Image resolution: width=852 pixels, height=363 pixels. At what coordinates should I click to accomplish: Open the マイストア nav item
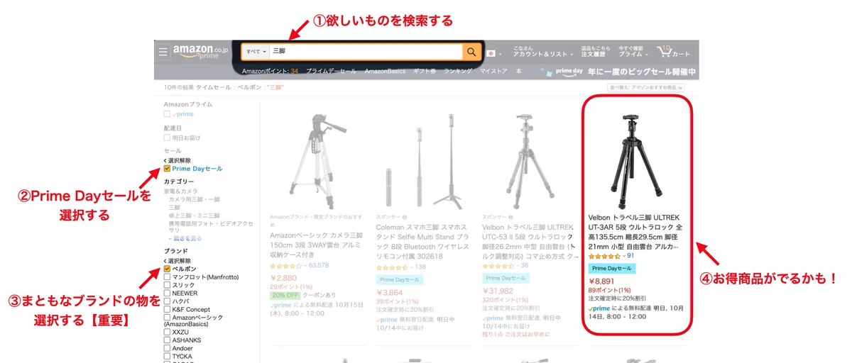pyautogui.click(x=493, y=72)
